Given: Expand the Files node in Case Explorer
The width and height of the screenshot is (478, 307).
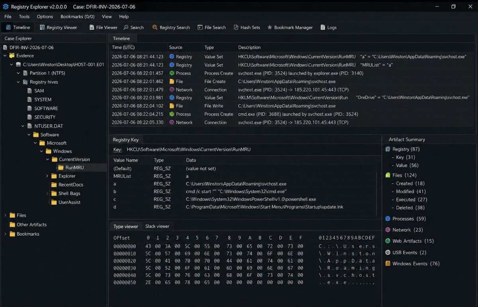Looking at the screenshot, I should point(5,215).
